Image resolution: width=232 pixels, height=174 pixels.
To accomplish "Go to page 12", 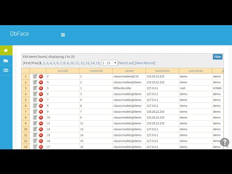I will [82, 63].
